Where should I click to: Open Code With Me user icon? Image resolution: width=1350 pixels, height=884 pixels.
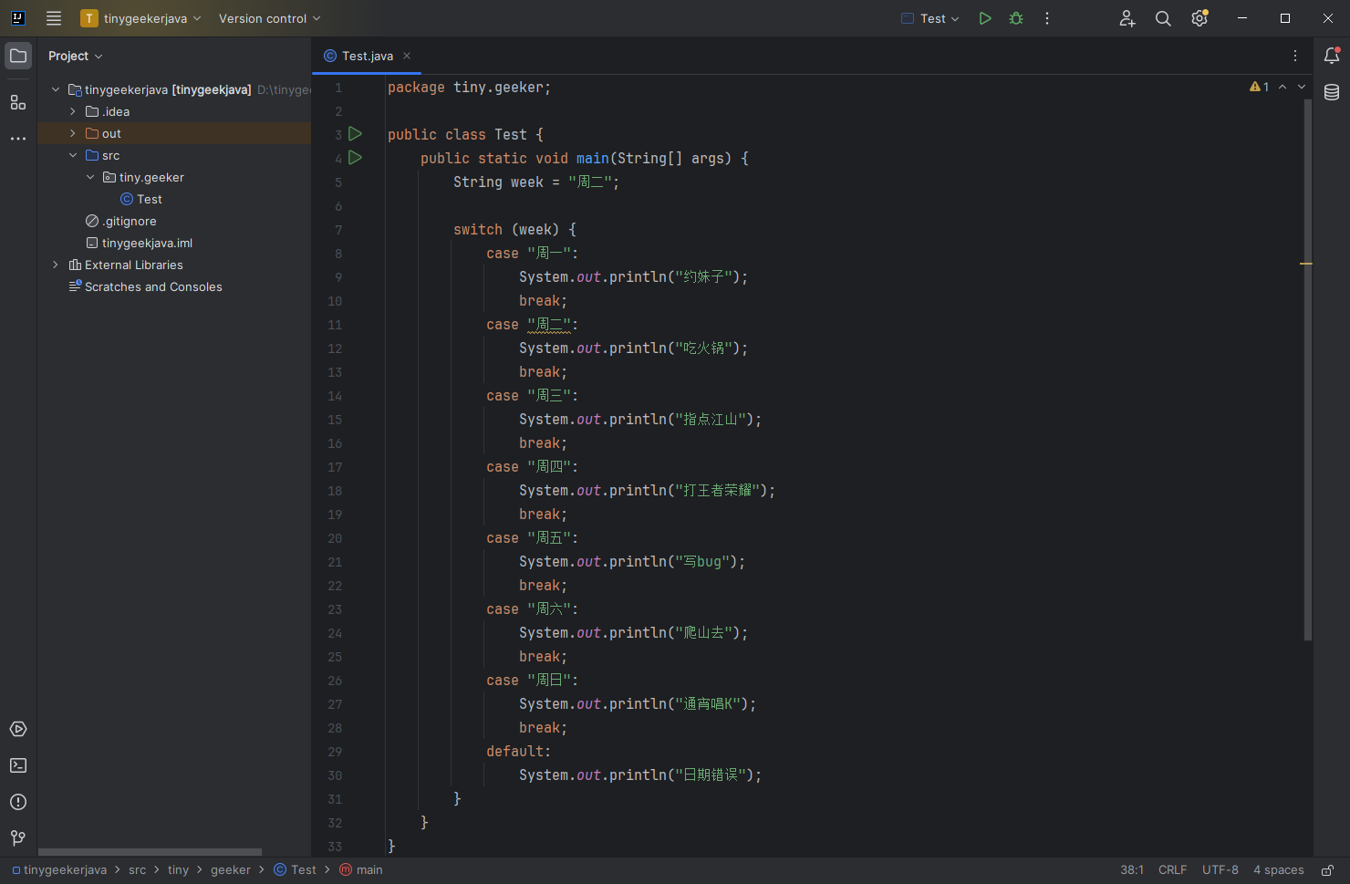(1127, 18)
